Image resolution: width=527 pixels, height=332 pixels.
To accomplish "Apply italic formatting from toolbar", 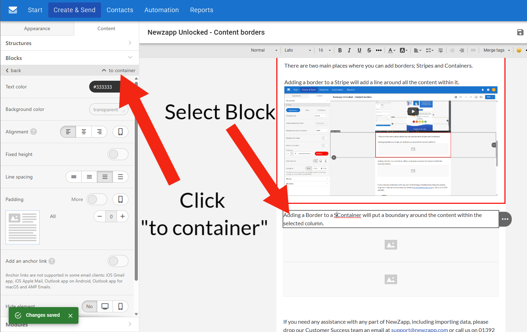I will point(349,50).
